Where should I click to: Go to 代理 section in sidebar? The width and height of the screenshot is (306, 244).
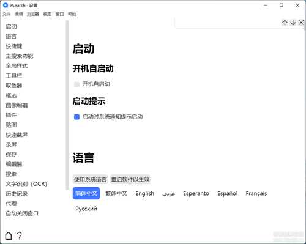(11, 204)
